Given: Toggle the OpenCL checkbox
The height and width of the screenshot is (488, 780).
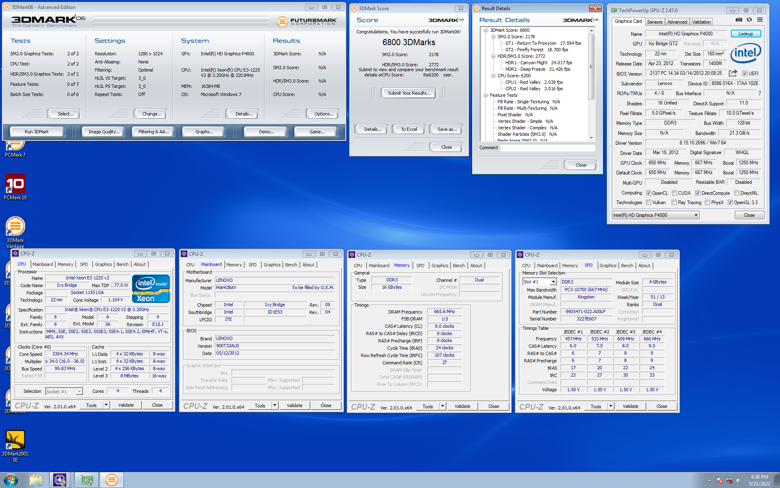Looking at the screenshot, I should click(x=648, y=193).
